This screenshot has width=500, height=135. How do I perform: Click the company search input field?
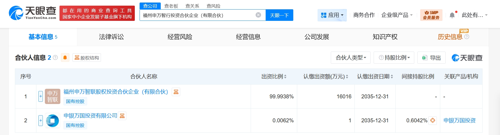coord(197,15)
